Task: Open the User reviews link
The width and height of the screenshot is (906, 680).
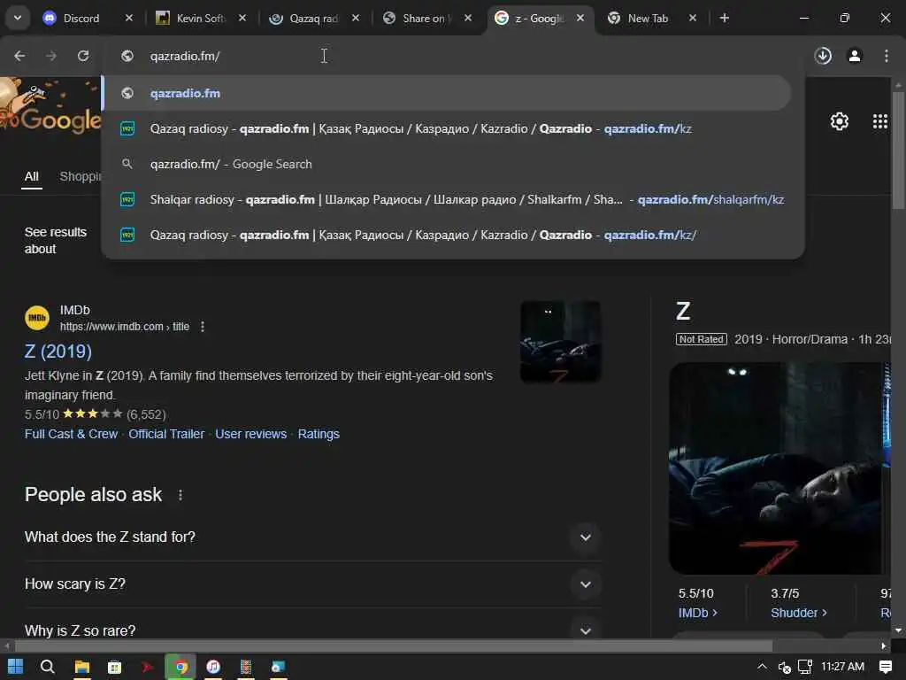Action: click(x=250, y=434)
